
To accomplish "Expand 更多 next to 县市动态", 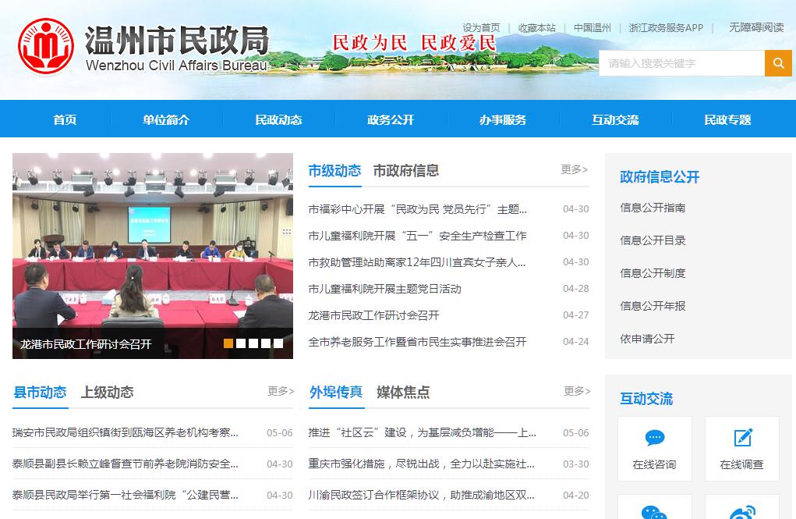I will [281, 391].
